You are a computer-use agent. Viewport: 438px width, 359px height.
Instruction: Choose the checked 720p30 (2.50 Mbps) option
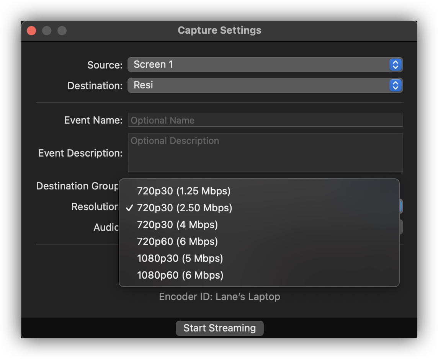click(185, 208)
